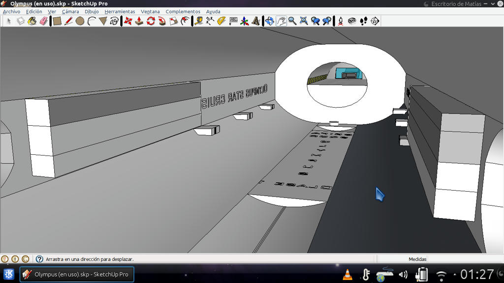Click the Zoom Extents icon

tap(304, 21)
